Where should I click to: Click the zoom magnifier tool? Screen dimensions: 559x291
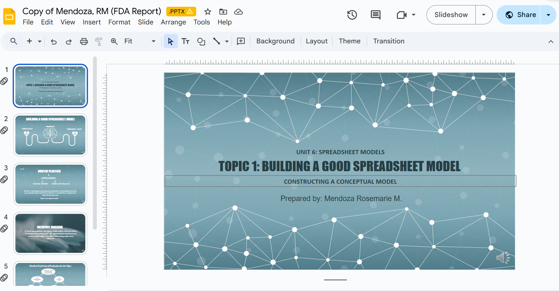click(114, 41)
